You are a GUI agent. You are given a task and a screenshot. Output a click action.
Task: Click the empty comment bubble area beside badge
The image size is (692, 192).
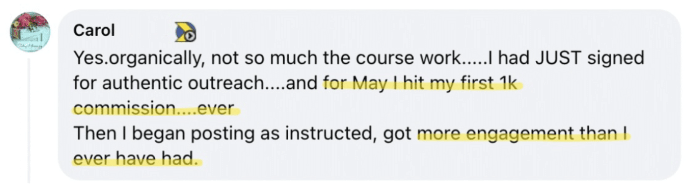[422, 31]
